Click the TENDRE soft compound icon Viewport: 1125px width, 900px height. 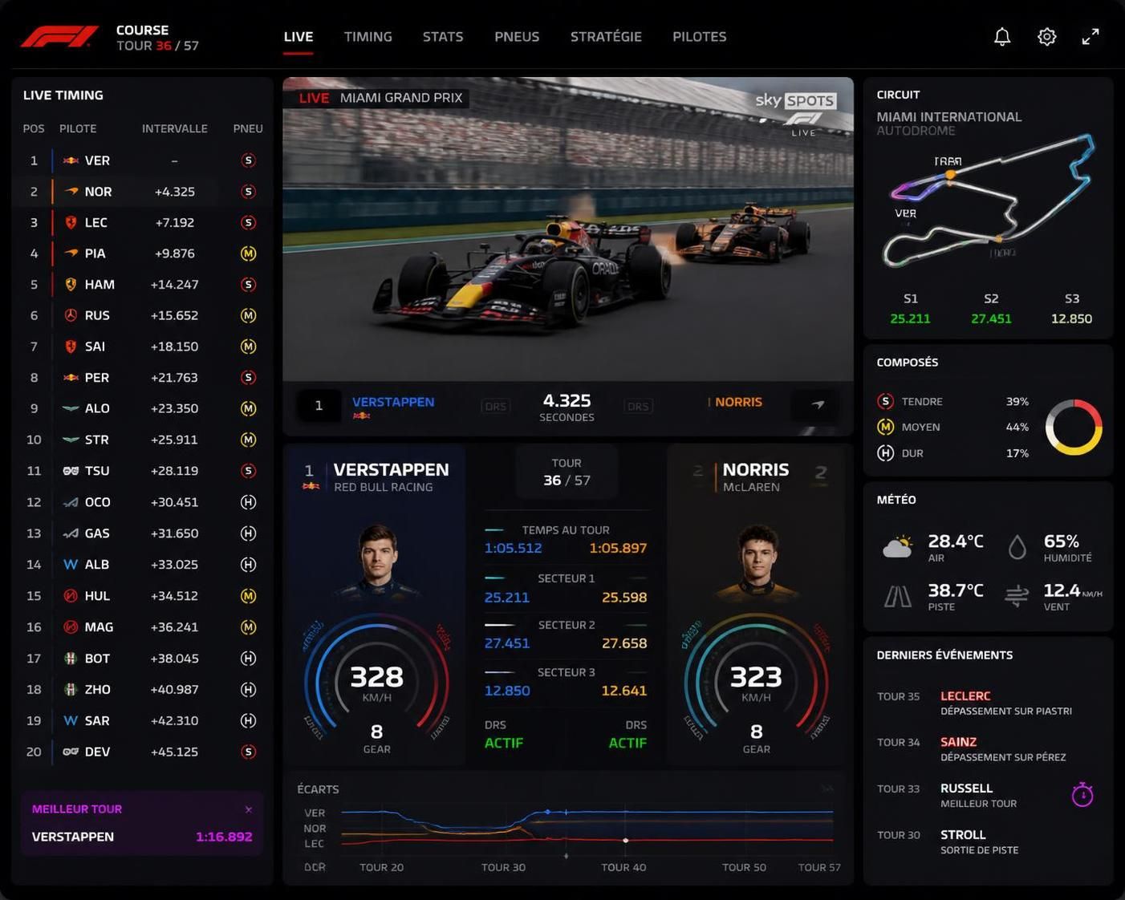point(885,401)
